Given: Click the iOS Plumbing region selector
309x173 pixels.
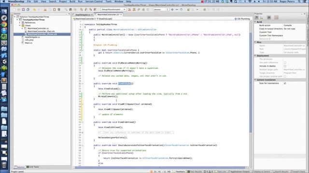Looking at the screenshot, I should click(242, 19).
